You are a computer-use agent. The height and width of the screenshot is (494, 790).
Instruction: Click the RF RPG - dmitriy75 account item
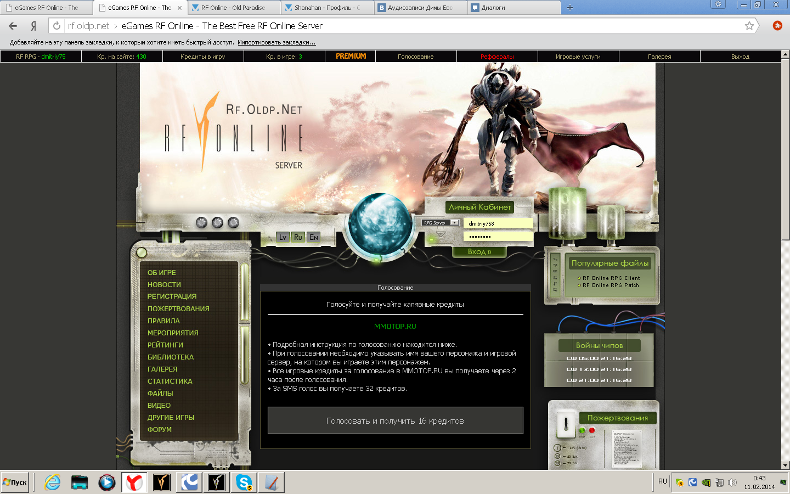41,57
